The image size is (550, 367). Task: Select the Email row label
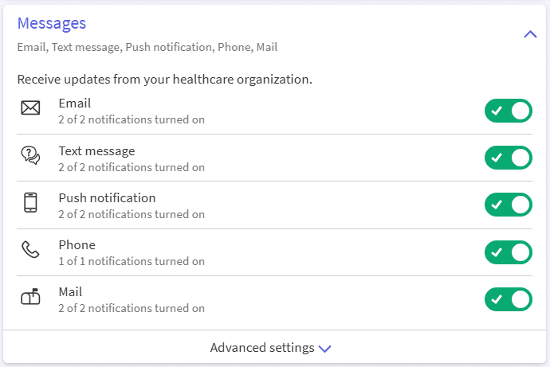point(75,103)
